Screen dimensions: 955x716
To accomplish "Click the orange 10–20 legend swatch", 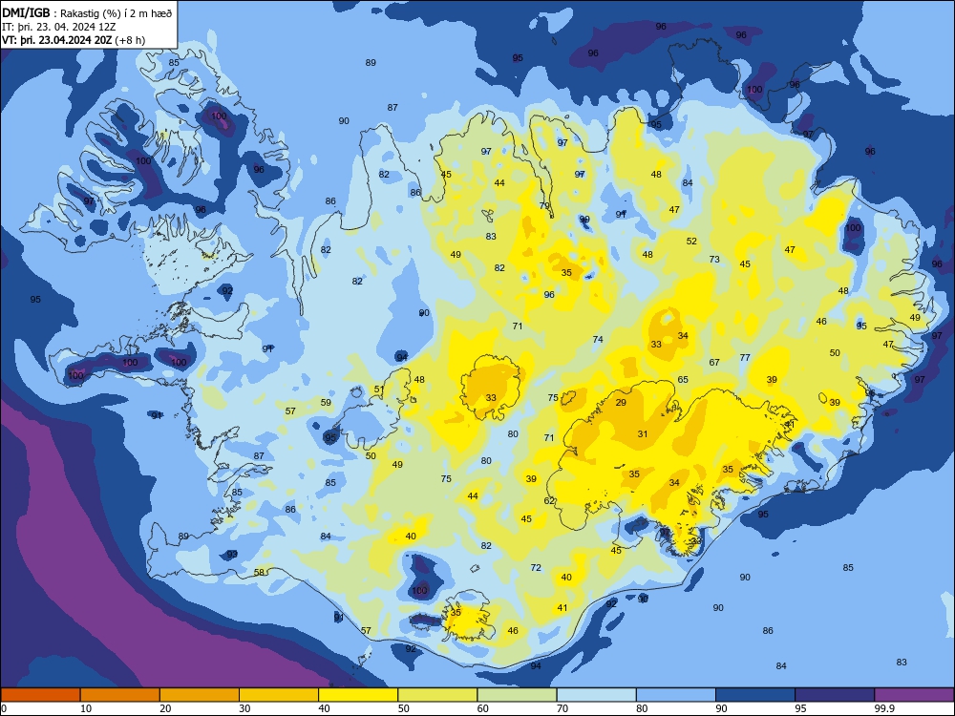I will [x=120, y=695].
